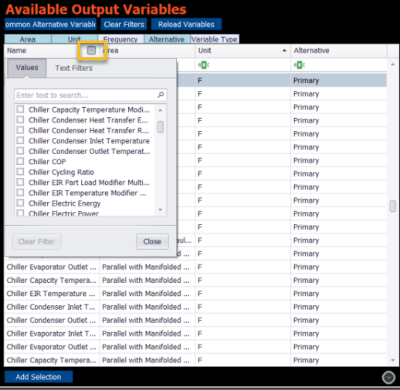Select the Chiller Evaporator Inlet T... table row
The image size is (400, 390).
click(x=195, y=334)
